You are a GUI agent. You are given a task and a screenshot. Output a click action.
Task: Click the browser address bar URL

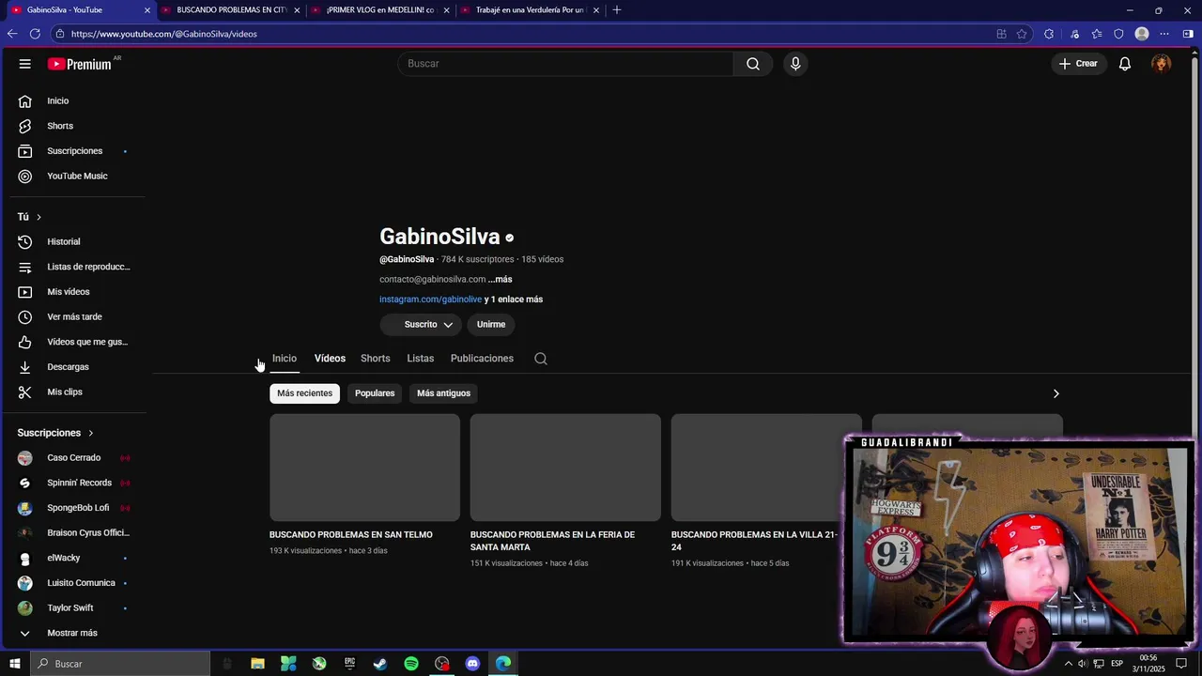click(x=163, y=34)
